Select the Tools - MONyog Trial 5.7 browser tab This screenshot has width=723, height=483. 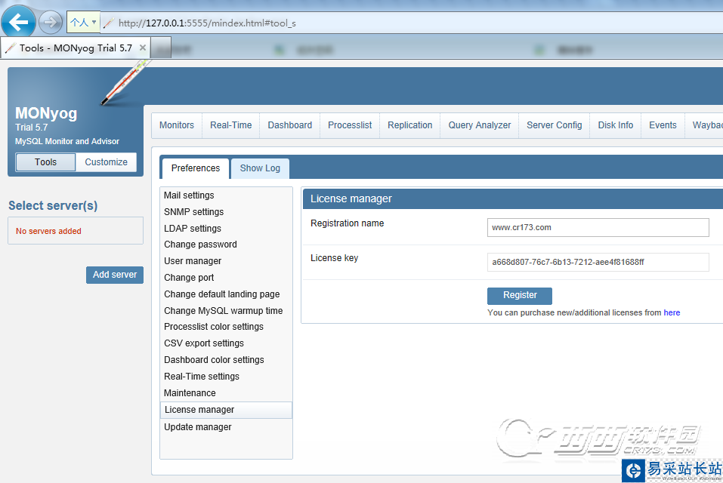pyautogui.click(x=76, y=48)
